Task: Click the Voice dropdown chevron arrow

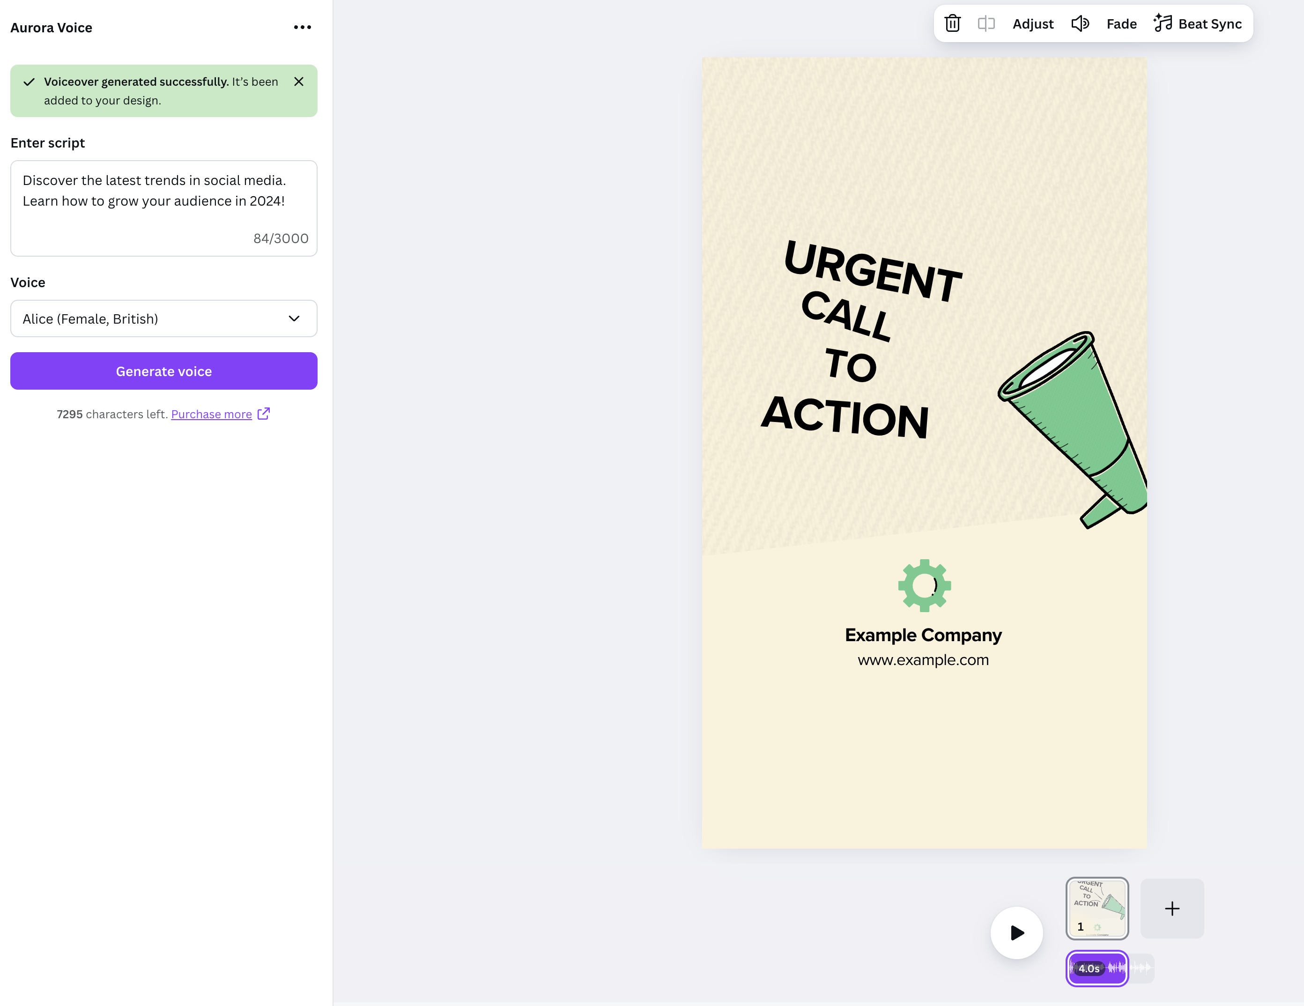Action: pos(294,319)
